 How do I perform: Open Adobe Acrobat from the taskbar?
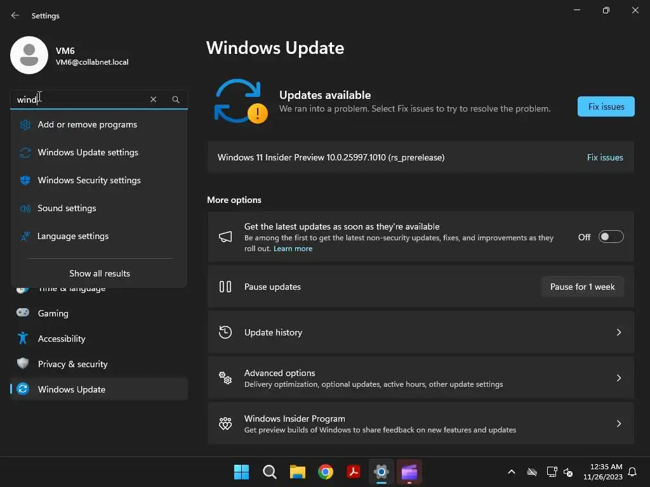pyautogui.click(x=353, y=472)
